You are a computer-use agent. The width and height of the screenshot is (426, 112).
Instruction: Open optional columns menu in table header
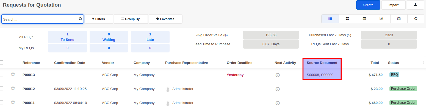tap(424, 63)
